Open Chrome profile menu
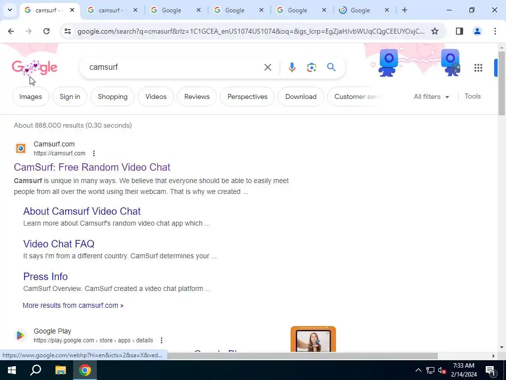The width and height of the screenshot is (506, 380). (477, 31)
